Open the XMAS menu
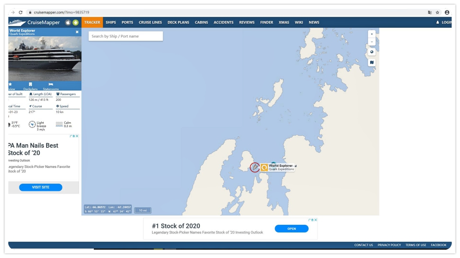 [x=284, y=22]
